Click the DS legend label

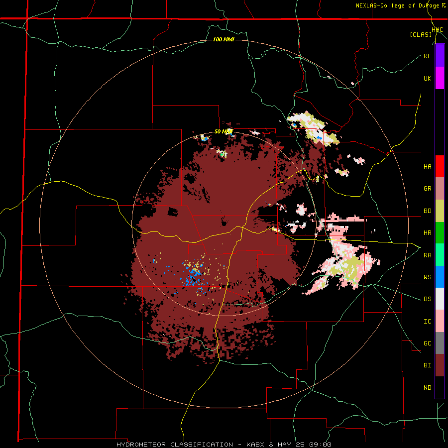(x=427, y=299)
